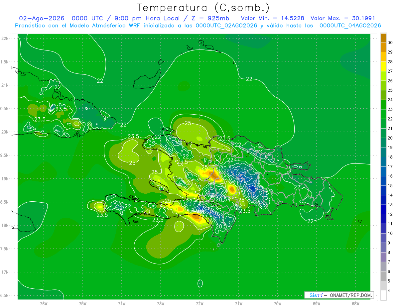Image resolution: width=399 pixels, height=308 pixels.
Task: Click the "71W" longitude axis label
Action: click(238, 304)
